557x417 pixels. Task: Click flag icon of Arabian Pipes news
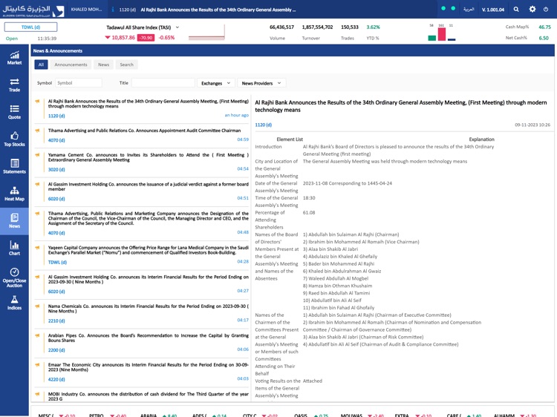pos(37,335)
